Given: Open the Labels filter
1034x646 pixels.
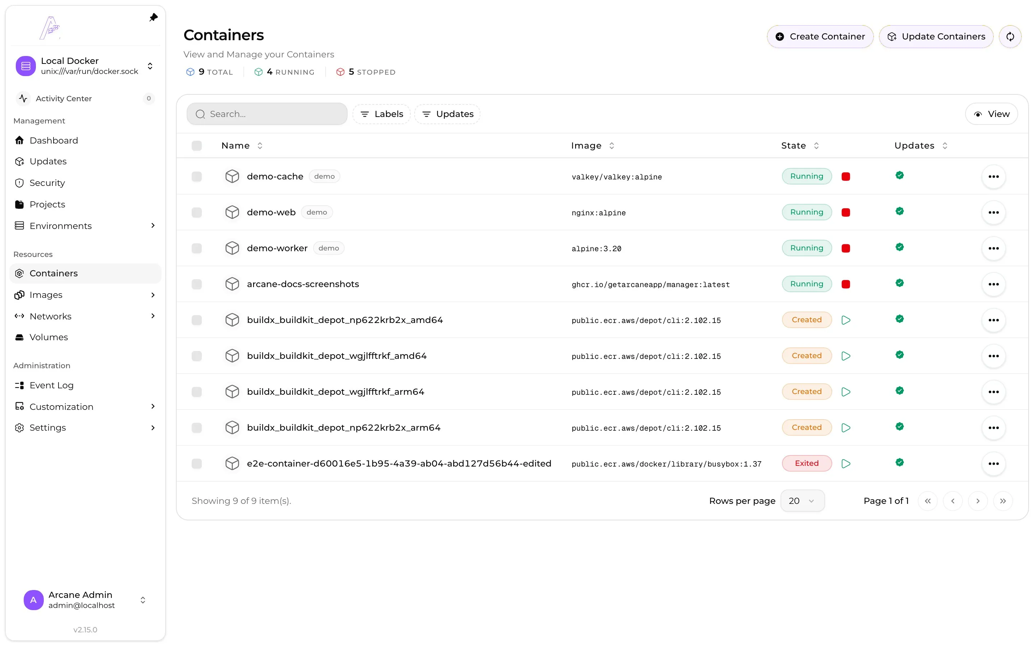Looking at the screenshot, I should (382, 114).
